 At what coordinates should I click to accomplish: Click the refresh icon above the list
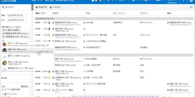point(191,7)
